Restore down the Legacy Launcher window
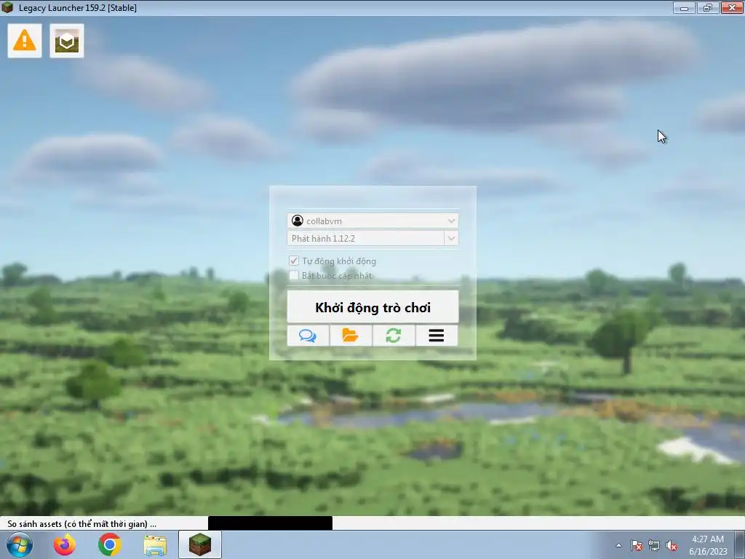Viewport: 745px width, 559px height. coord(708,7)
